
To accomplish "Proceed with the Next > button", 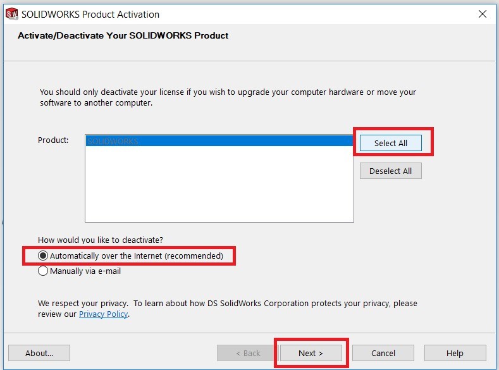I will (x=311, y=353).
